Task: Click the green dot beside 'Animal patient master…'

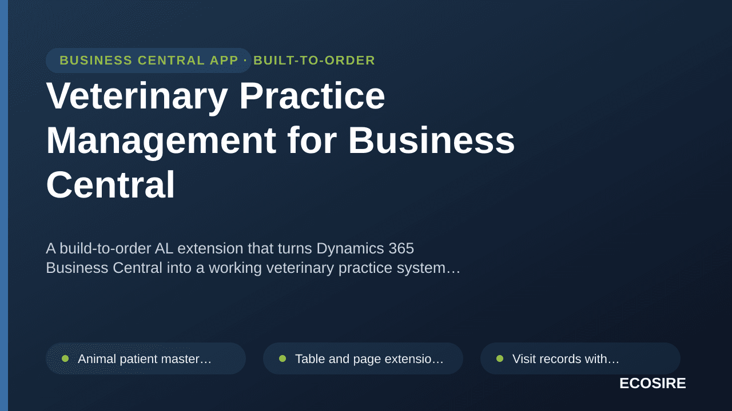Action: pyautogui.click(x=65, y=358)
